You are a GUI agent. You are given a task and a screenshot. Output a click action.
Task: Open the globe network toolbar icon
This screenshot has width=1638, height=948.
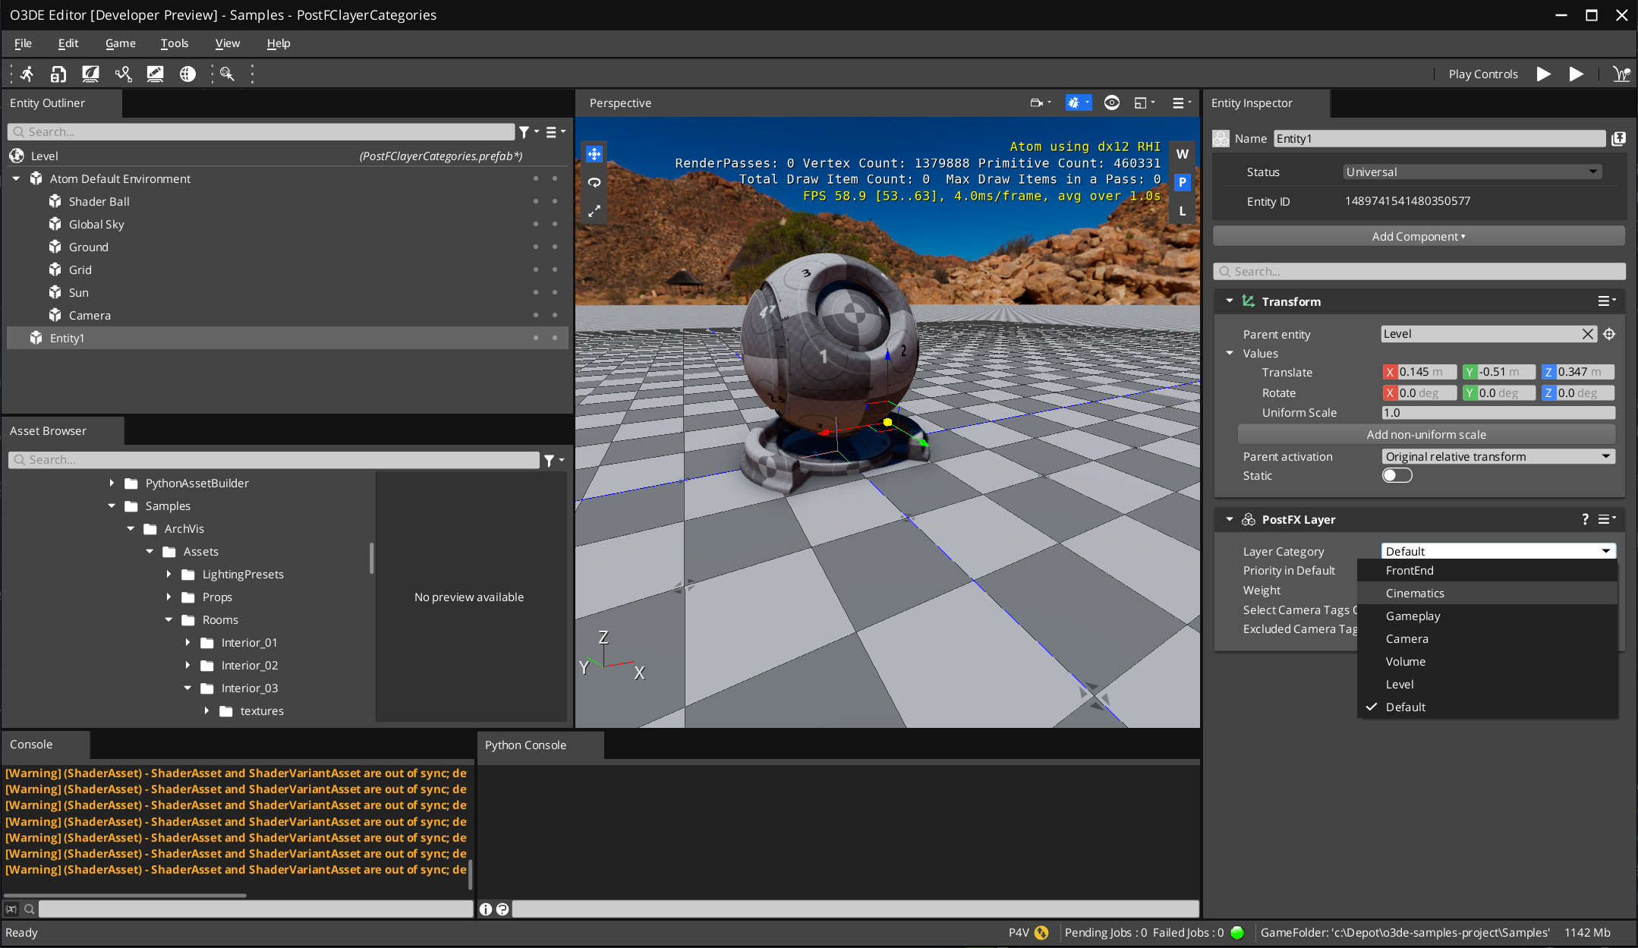(187, 74)
